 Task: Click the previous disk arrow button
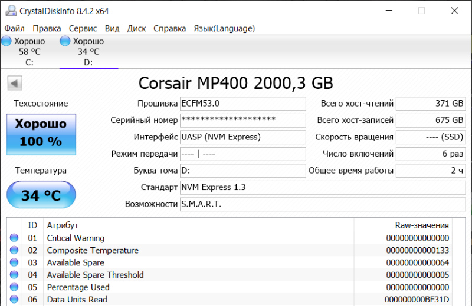coord(15,83)
